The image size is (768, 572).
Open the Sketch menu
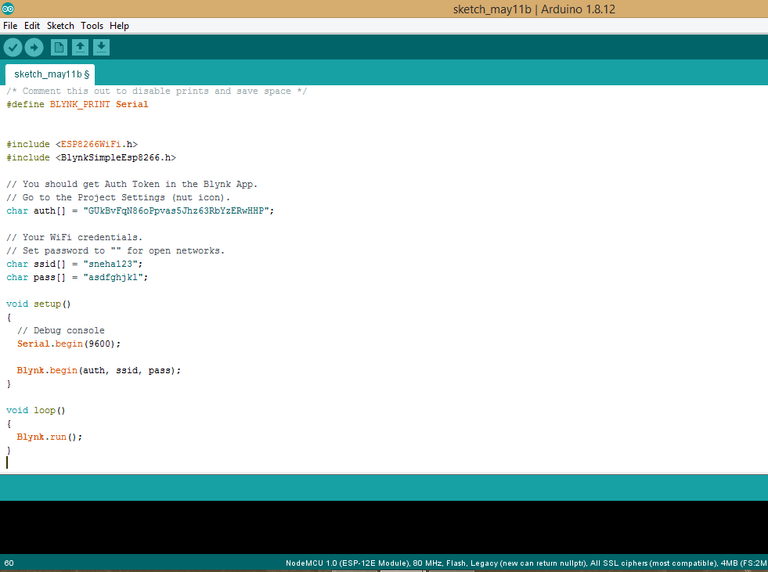60,26
